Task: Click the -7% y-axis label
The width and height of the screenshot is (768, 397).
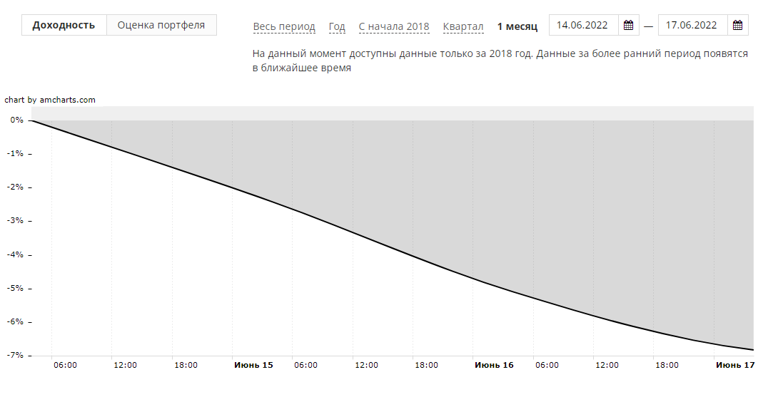Action: click(x=15, y=355)
